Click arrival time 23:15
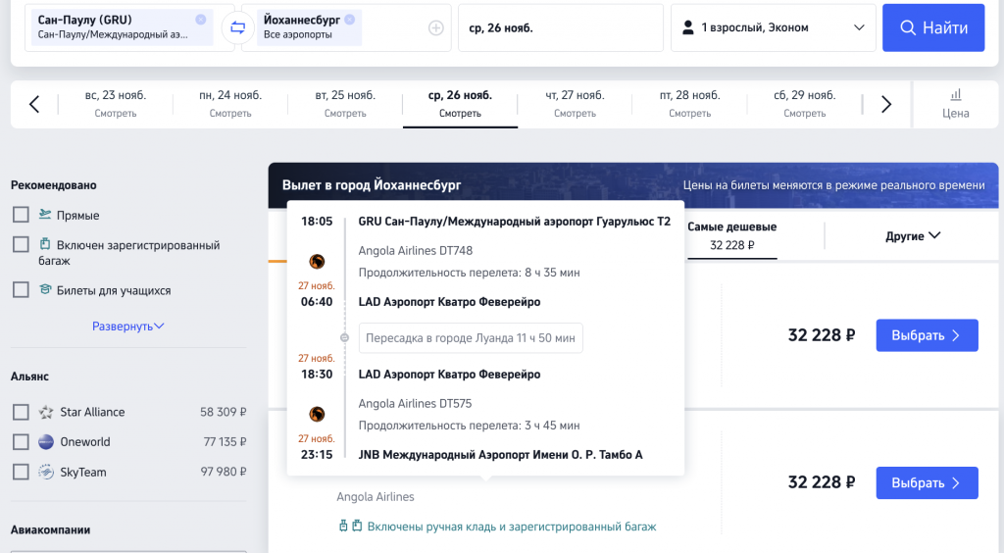 coord(317,454)
